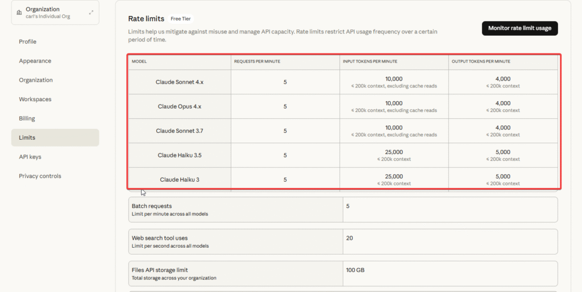
Task: Go to Appearance settings
Action: [x=35, y=61]
